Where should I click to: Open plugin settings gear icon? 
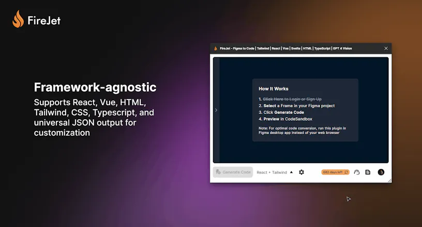302,172
